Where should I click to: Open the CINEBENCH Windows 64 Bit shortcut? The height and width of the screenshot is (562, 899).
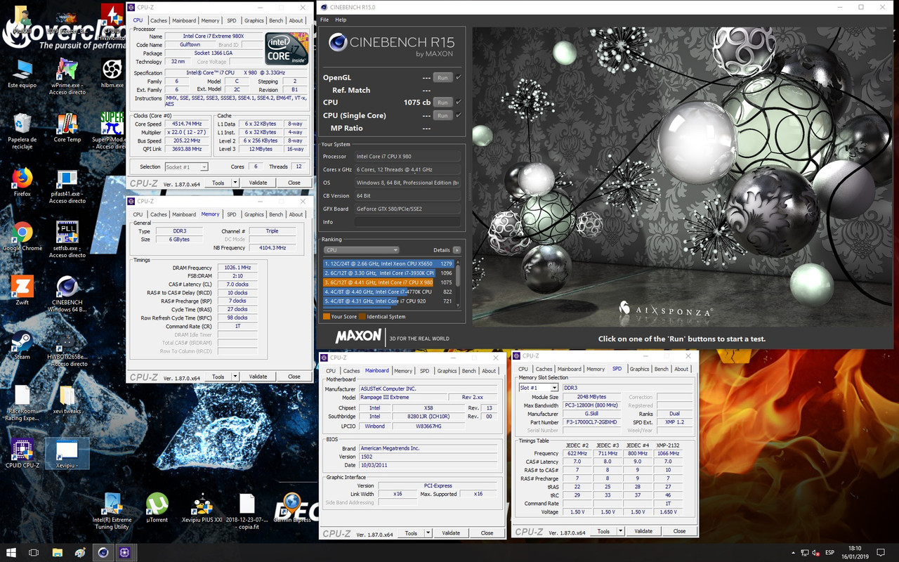point(67,294)
